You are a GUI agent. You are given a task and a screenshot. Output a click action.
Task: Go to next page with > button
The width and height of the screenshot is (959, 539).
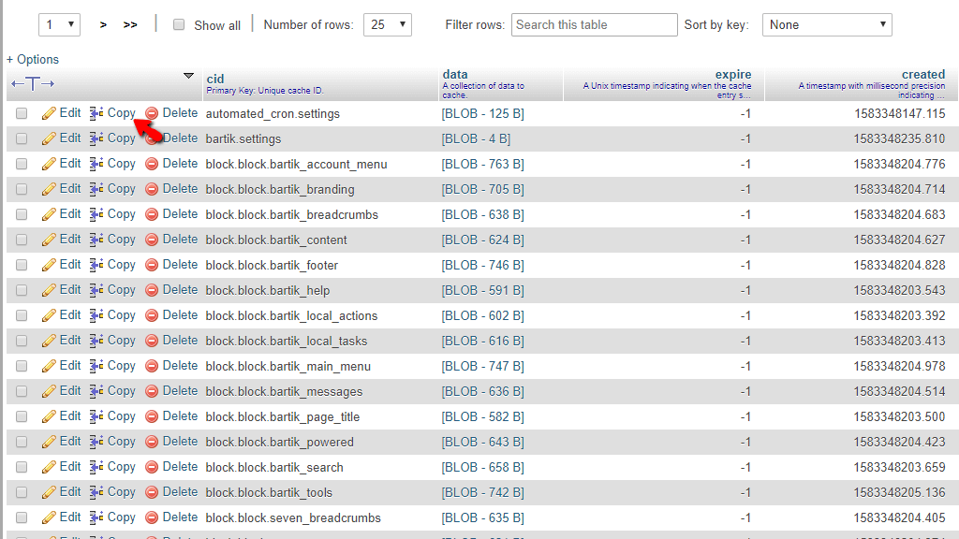[x=103, y=25]
